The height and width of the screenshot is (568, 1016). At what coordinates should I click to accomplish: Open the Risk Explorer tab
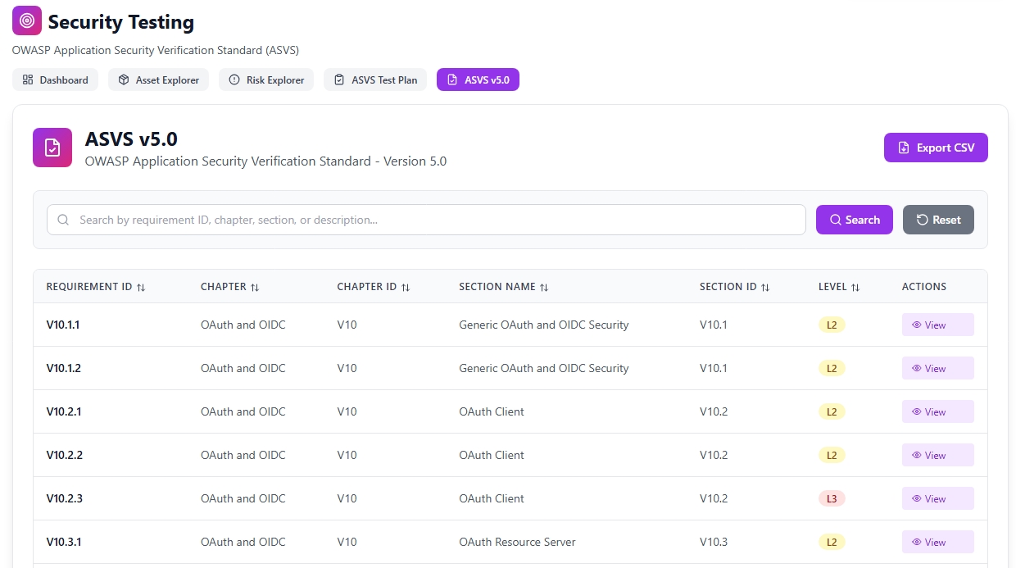266,80
